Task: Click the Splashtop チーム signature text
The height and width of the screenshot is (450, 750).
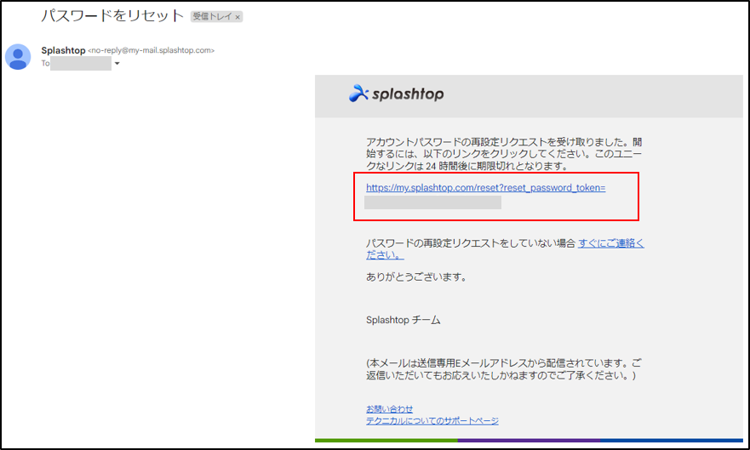Action: click(x=404, y=320)
